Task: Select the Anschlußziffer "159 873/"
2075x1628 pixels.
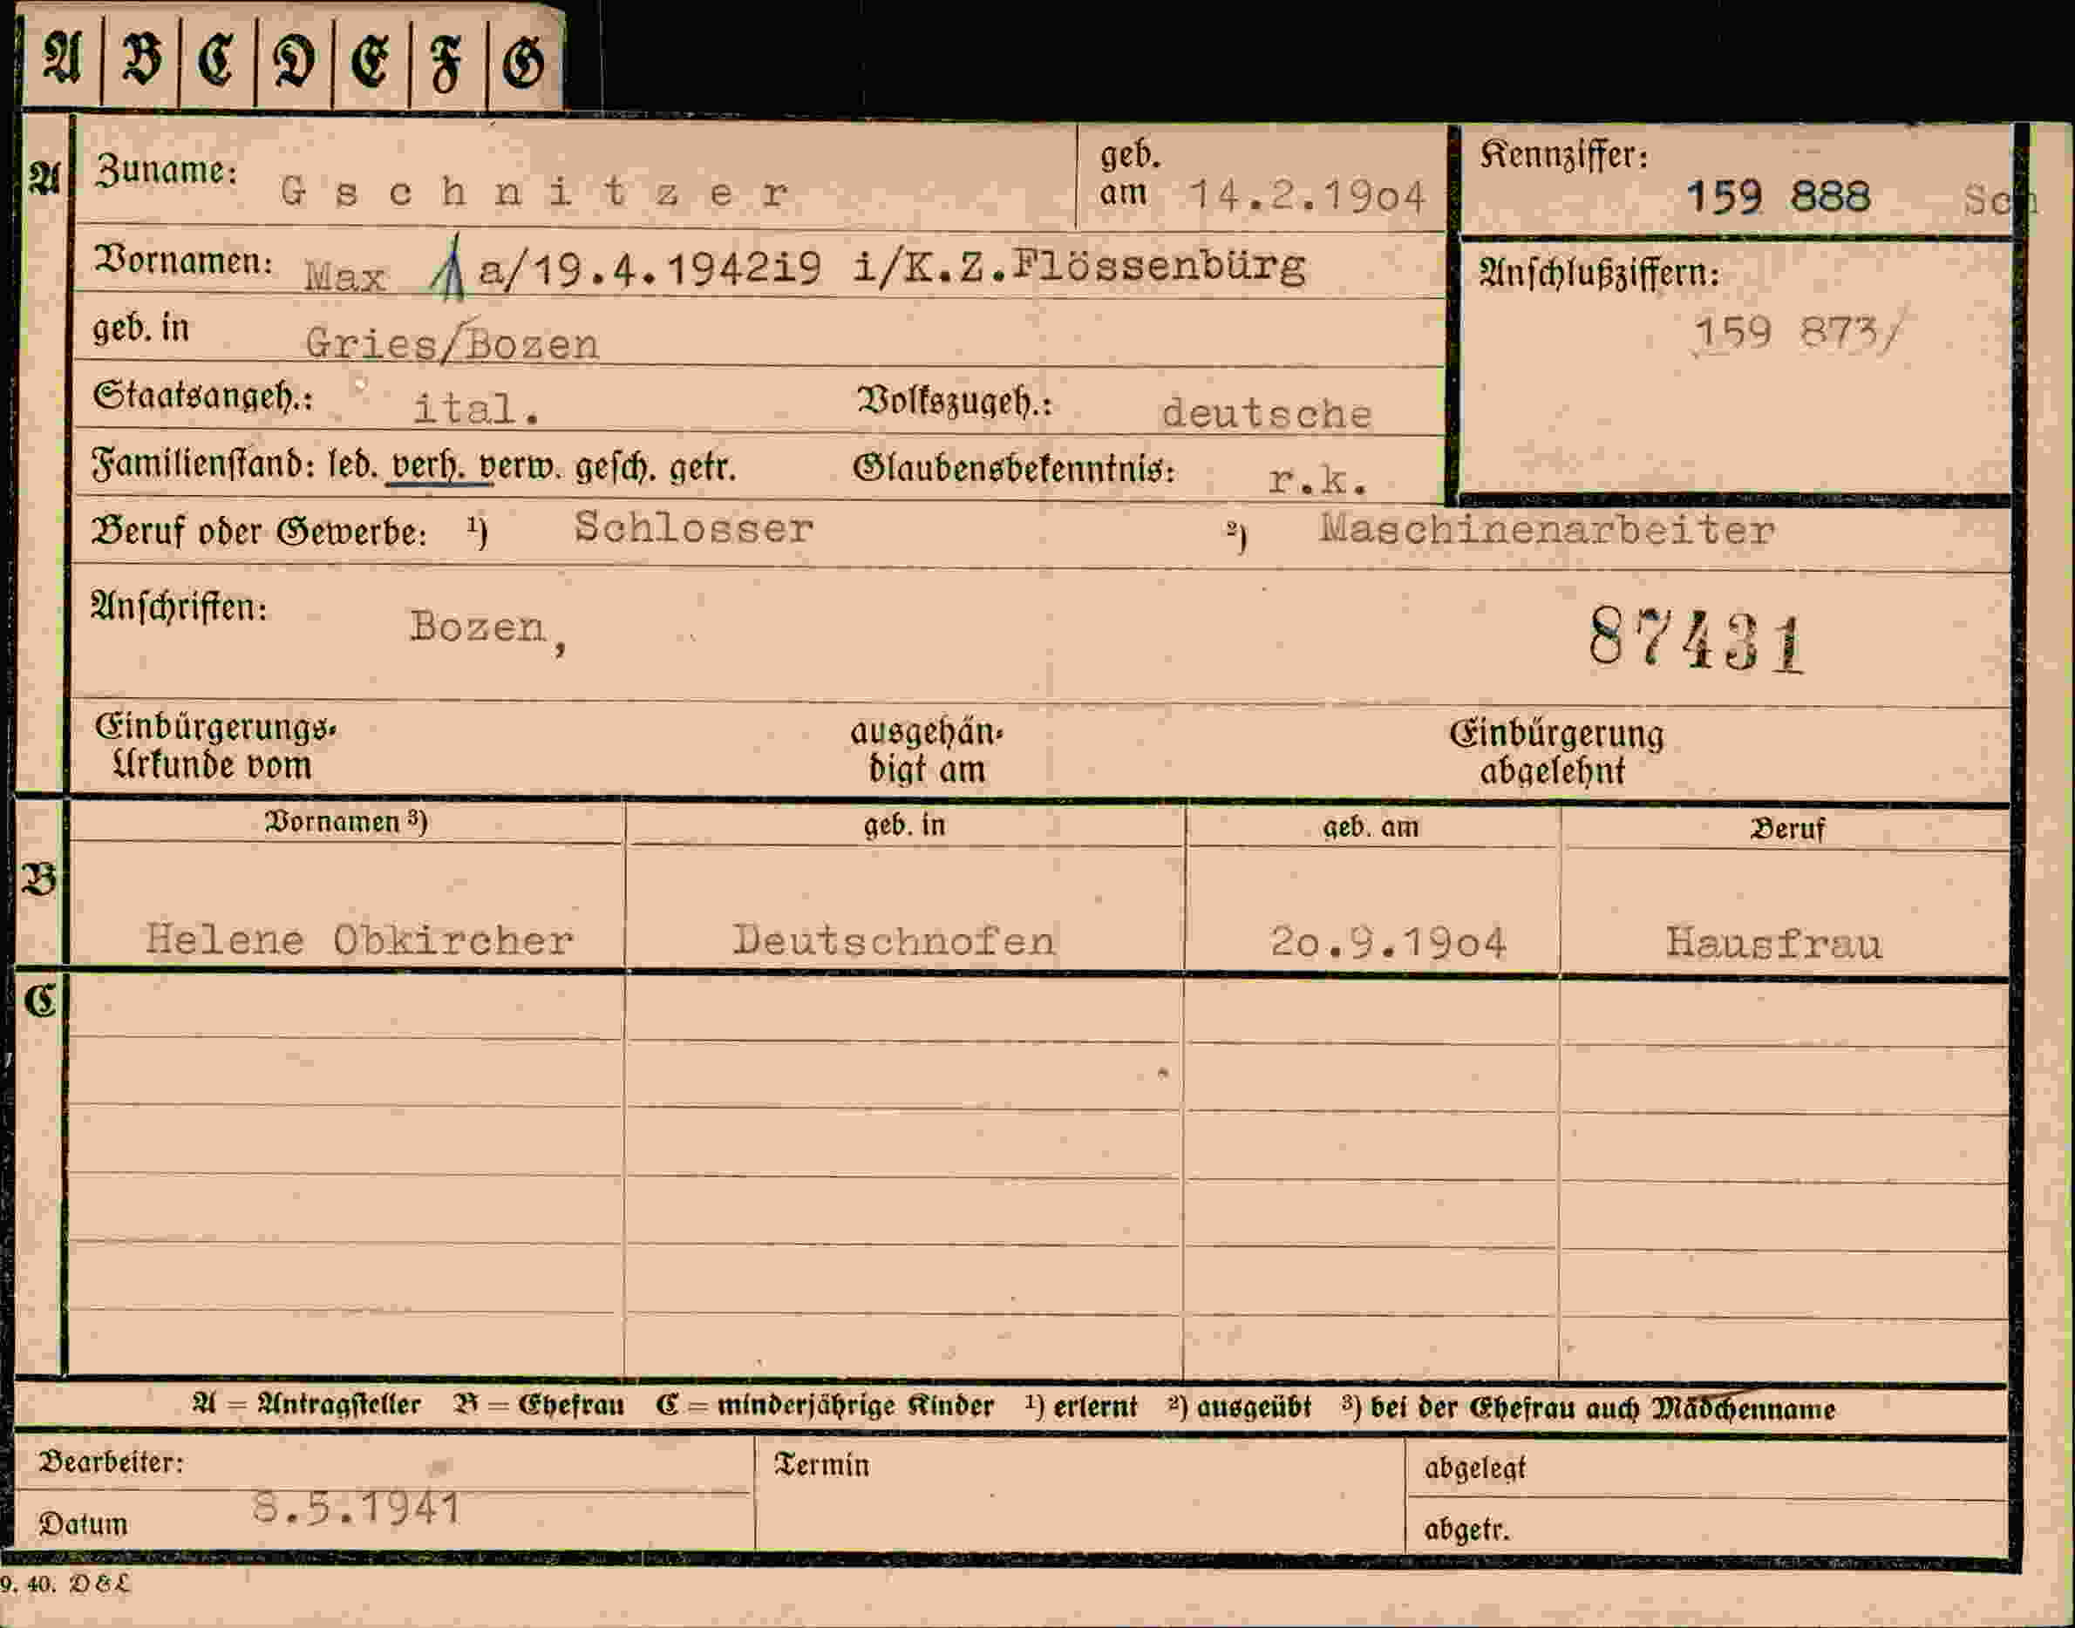Action: [1797, 334]
